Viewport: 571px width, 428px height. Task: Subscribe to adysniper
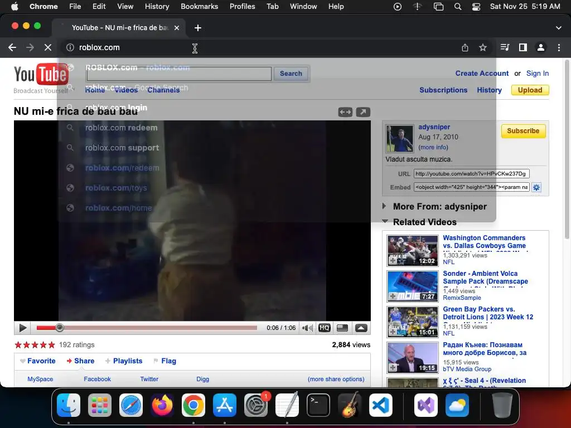(x=523, y=131)
